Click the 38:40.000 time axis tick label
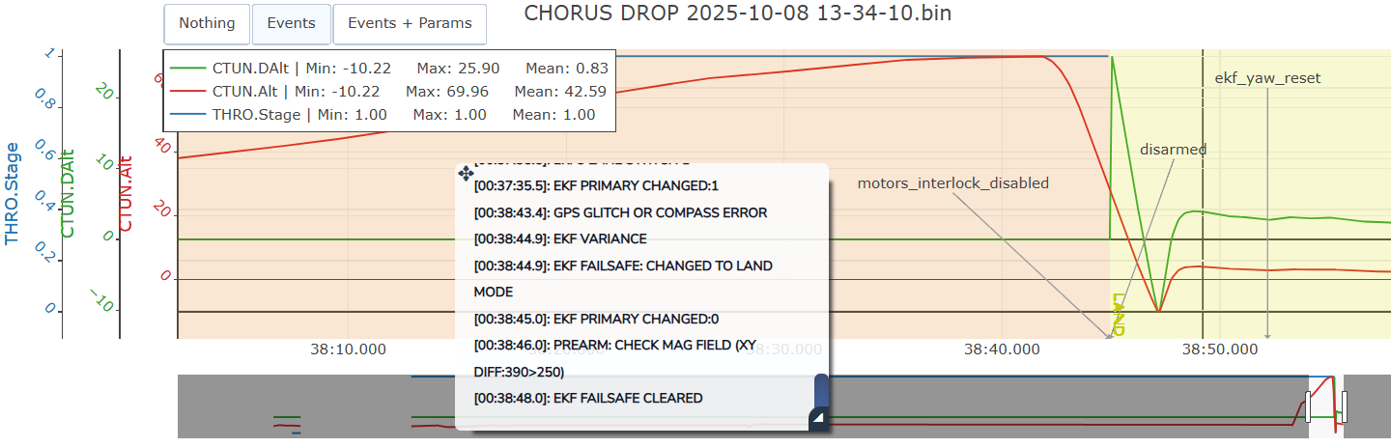Viewport: 1391px width, 447px height. click(x=1005, y=349)
